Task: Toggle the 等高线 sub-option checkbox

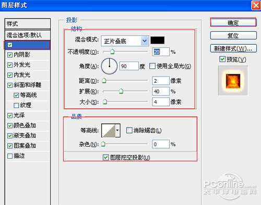Action: 16,95
